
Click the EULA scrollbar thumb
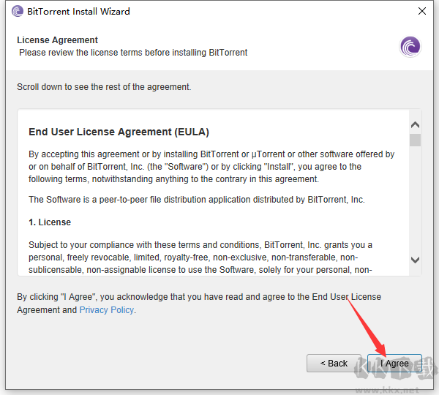(415, 140)
